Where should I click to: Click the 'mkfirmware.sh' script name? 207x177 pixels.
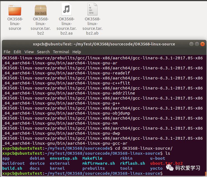click(99, 163)
